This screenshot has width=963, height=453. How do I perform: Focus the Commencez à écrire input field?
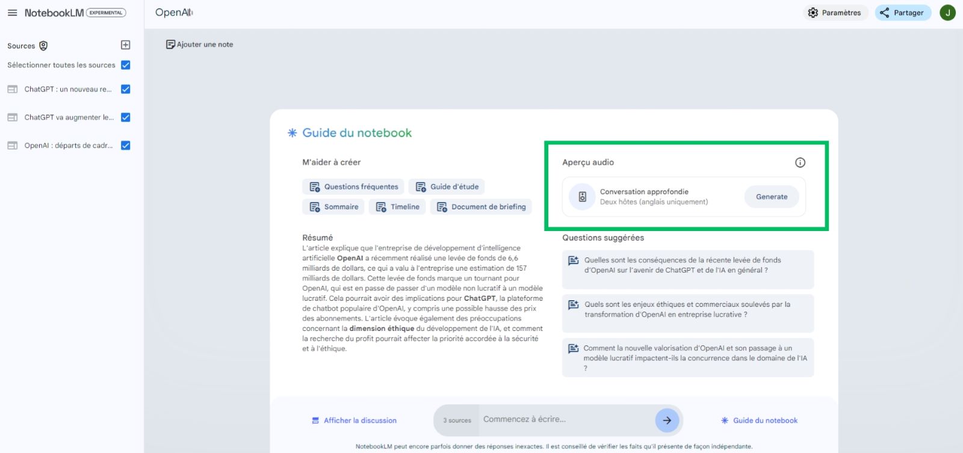click(x=566, y=420)
